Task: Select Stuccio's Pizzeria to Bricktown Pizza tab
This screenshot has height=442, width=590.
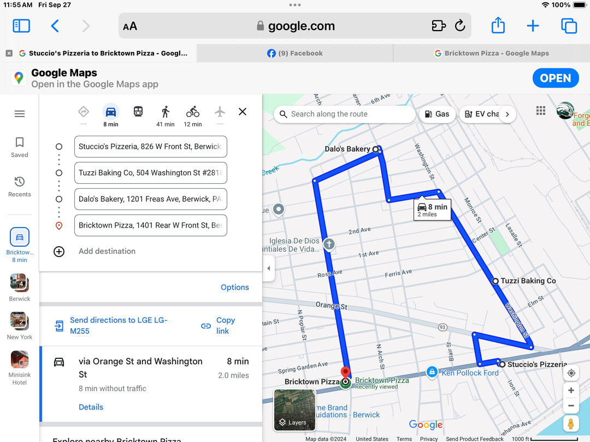Action: coord(98,53)
